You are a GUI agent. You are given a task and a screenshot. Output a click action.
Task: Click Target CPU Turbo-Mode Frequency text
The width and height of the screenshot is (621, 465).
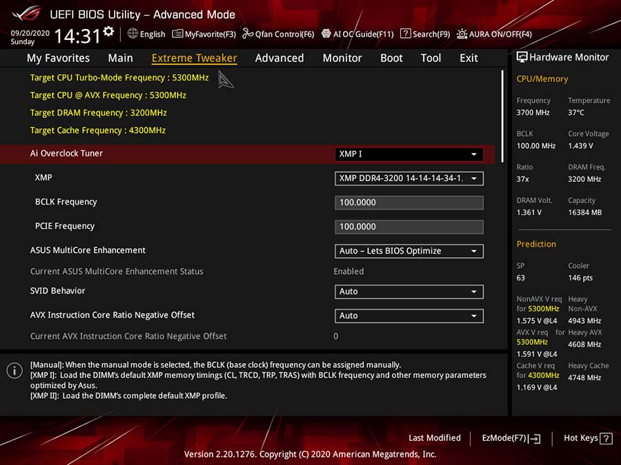(119, 78)
